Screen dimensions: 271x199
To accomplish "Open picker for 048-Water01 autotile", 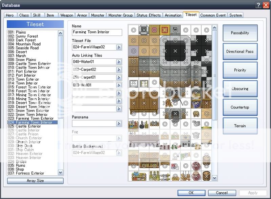I will [x=119, y=62].
